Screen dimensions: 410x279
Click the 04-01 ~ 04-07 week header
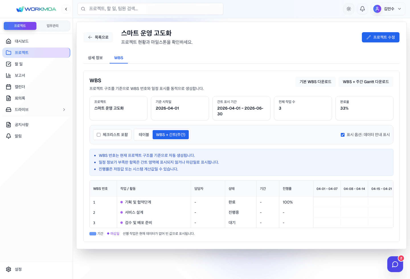327,189
